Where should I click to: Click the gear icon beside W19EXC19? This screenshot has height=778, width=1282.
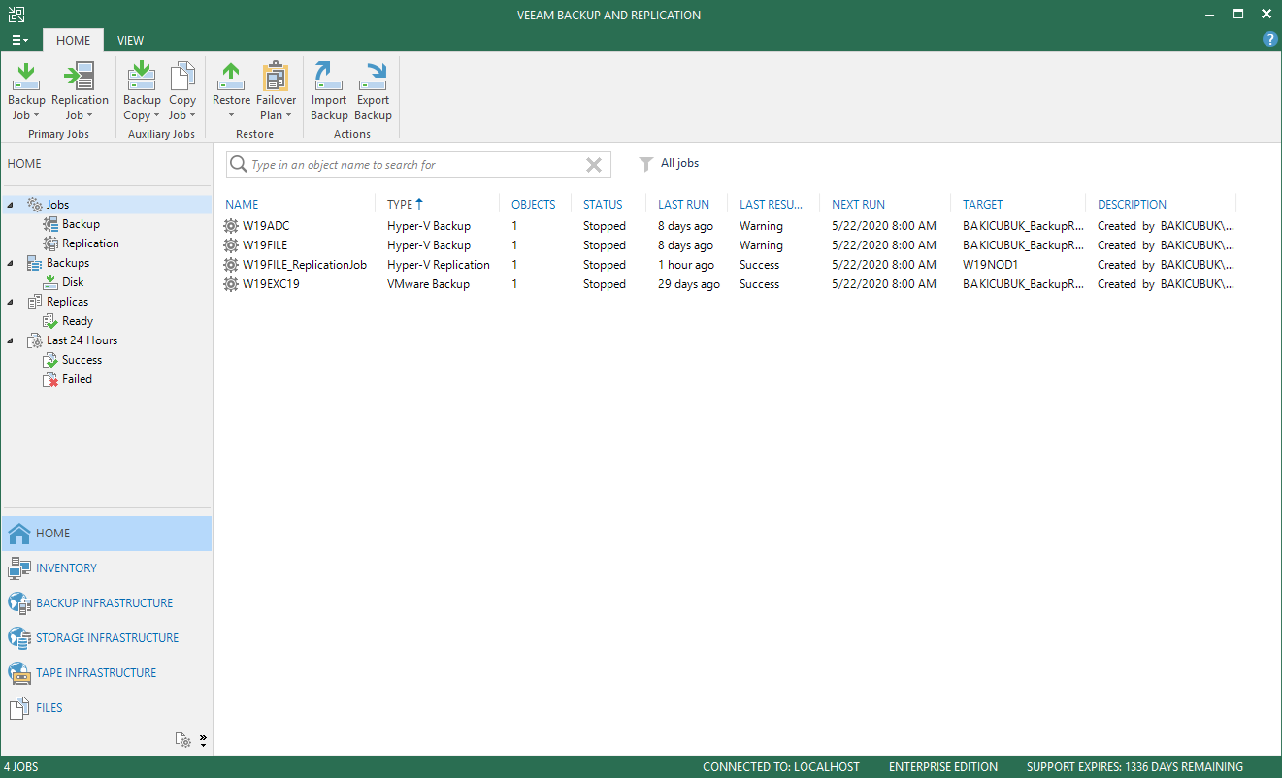point(231,284)
